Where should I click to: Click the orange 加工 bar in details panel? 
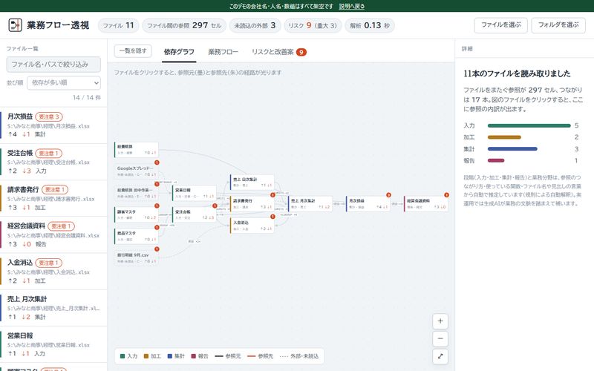click(x=504, y=137)
